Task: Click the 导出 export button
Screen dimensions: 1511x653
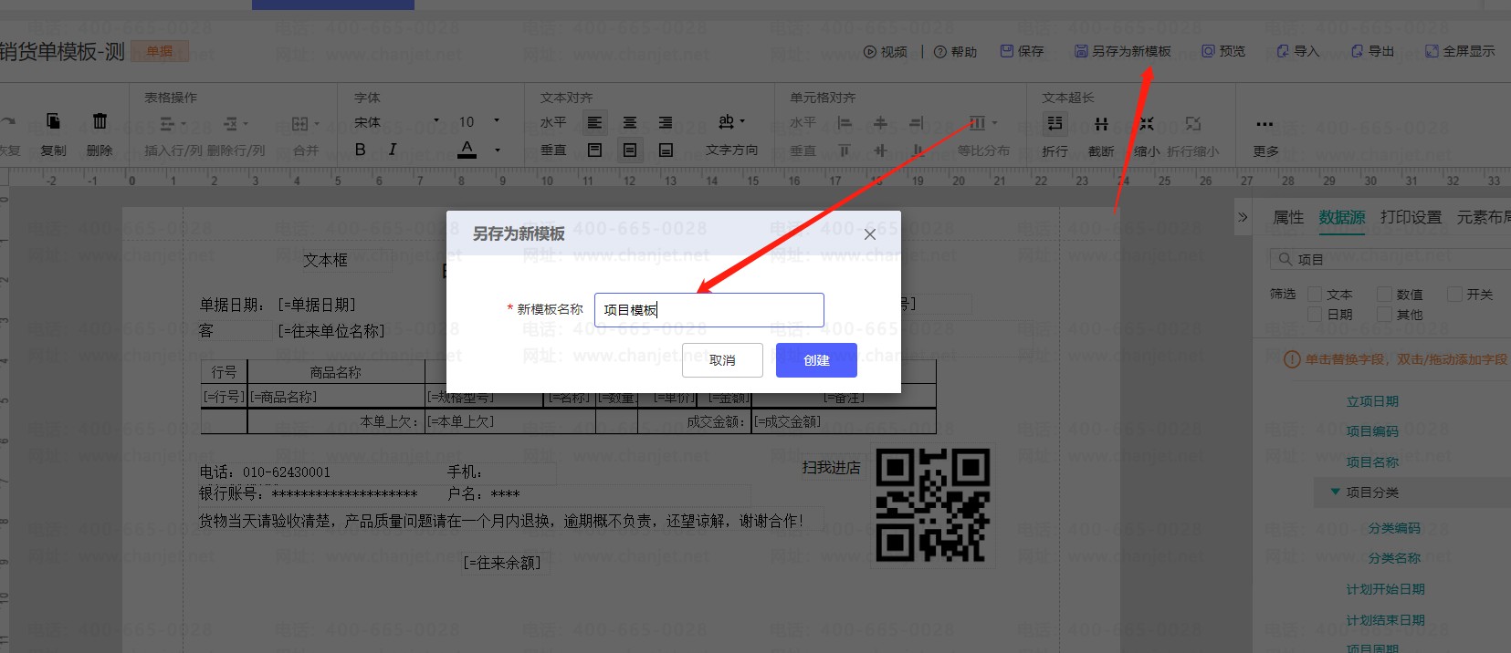Action: point(1372,51)
